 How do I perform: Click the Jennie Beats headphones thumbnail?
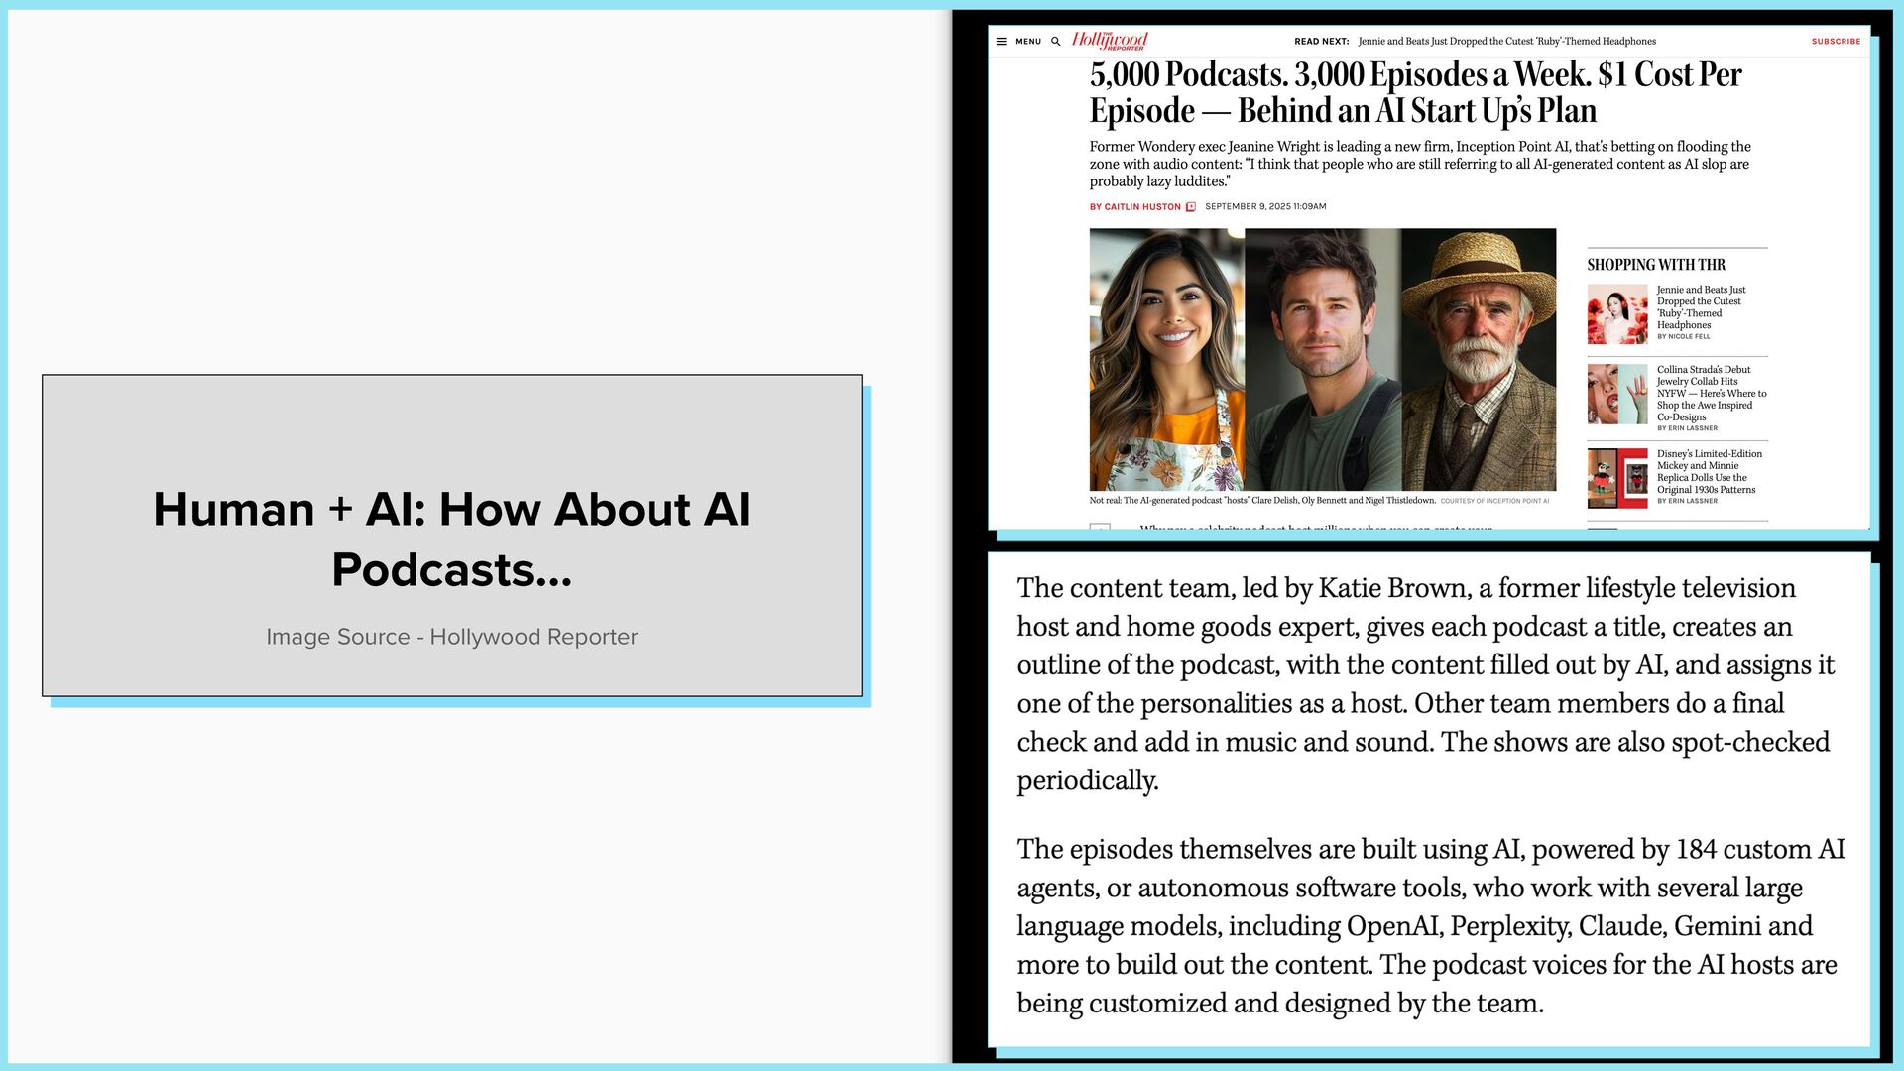point(1616,314)
